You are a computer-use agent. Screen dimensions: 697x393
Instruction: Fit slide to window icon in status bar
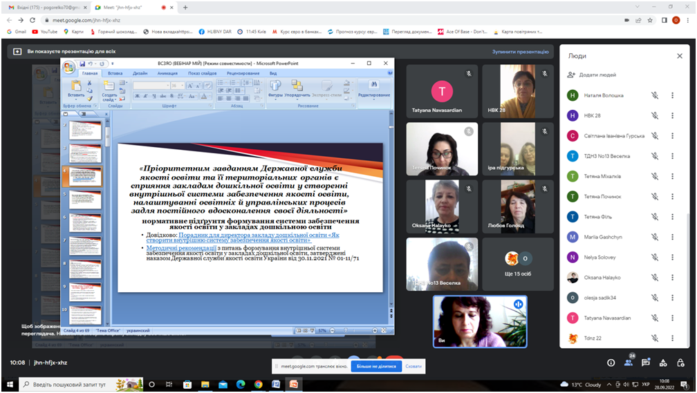point(384,331)
